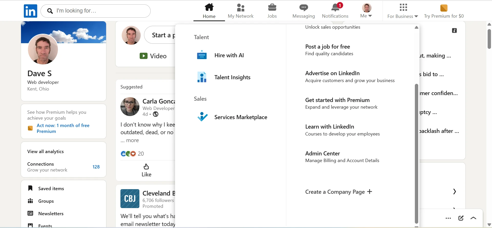Viewport: 492px width, 228px height.
Task: Click the info icon in news panel
Action: coord(454,31)
